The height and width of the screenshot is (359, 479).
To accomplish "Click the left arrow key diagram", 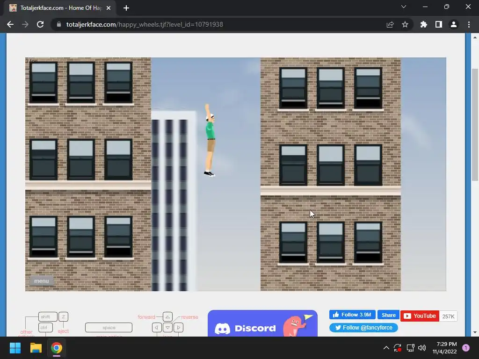I will pos(157,328).
